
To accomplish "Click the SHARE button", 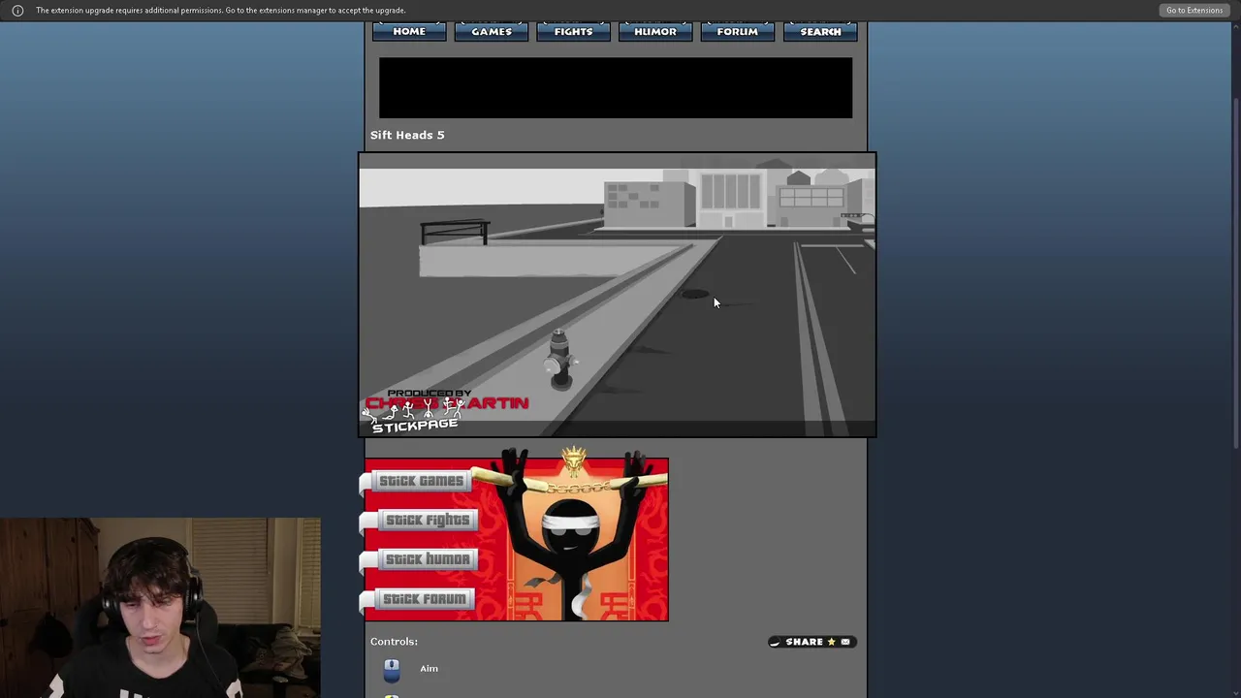I will (811, 642).
